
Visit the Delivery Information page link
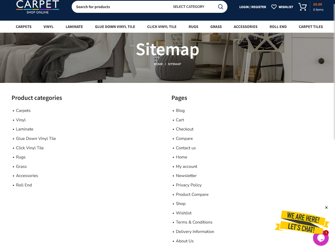pos(195,232)
